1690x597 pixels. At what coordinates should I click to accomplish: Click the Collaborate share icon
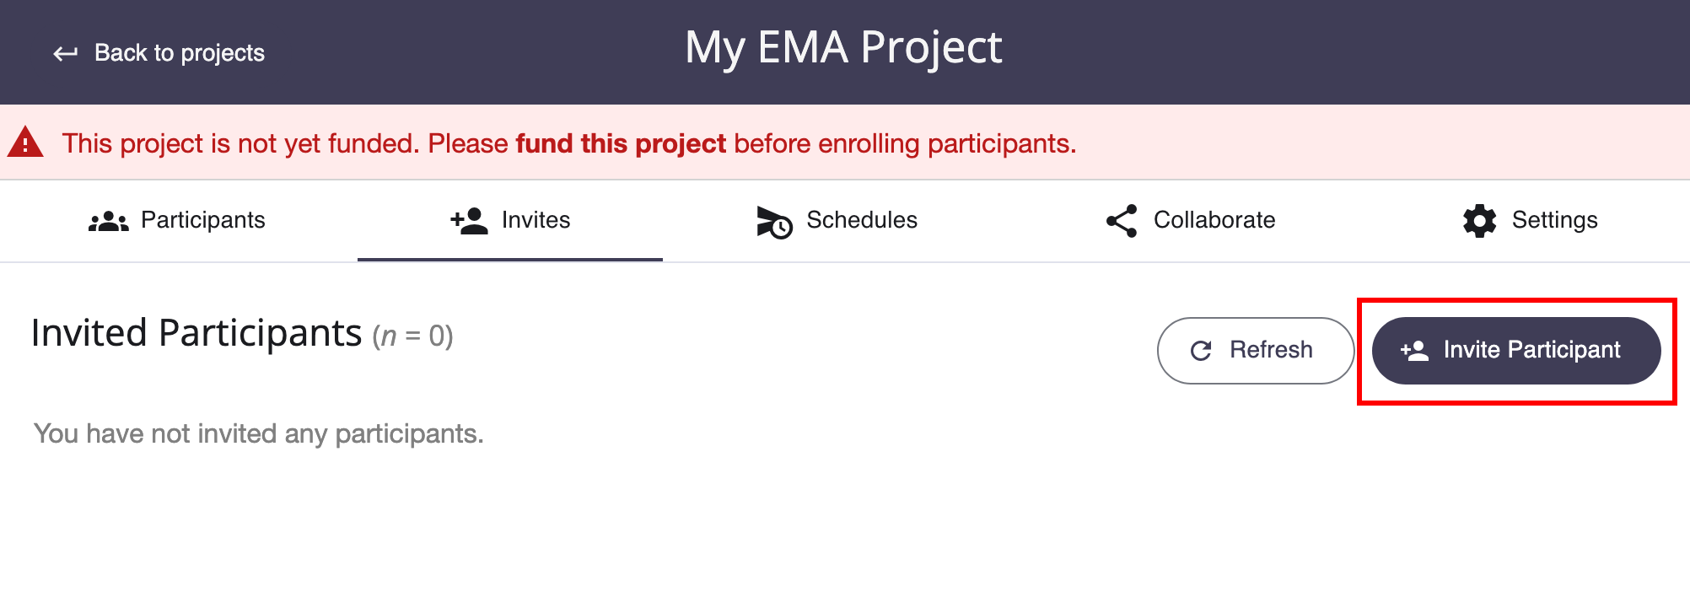(1122, 221)
